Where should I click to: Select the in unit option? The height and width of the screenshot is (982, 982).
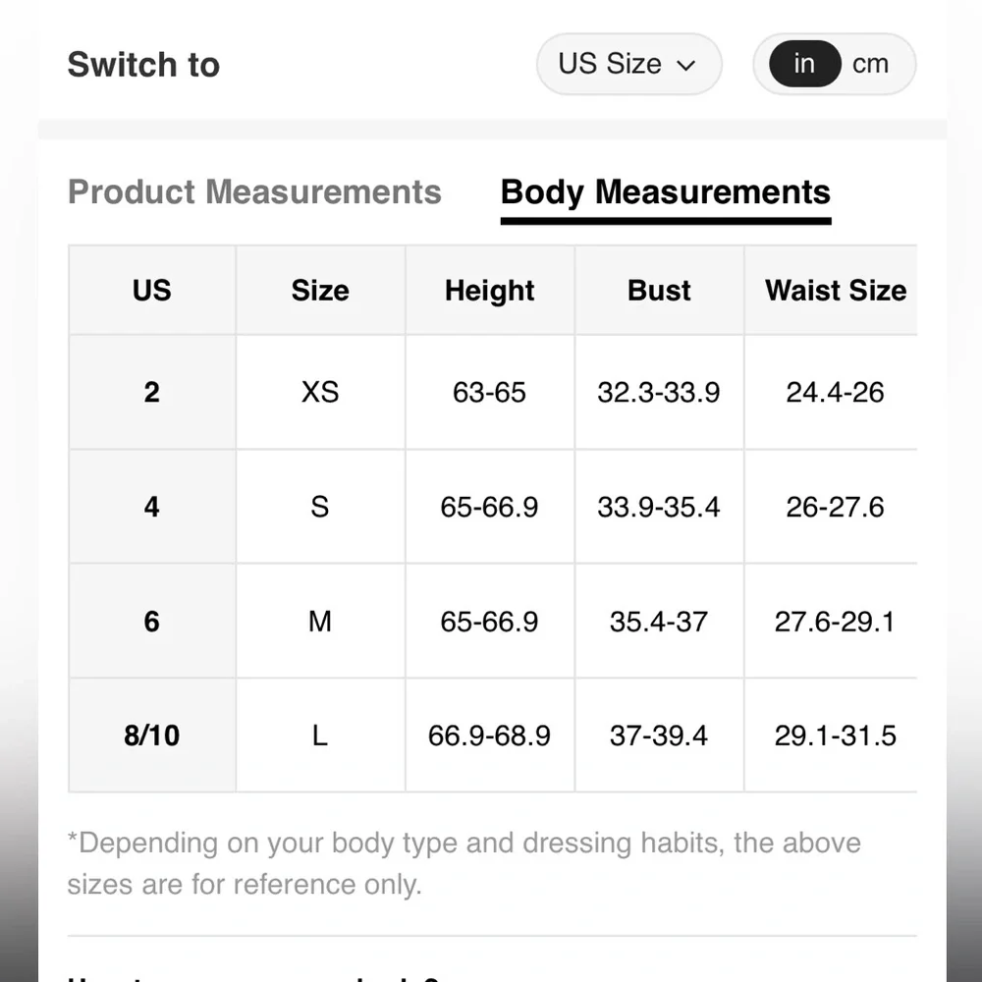tap(804, 65)
